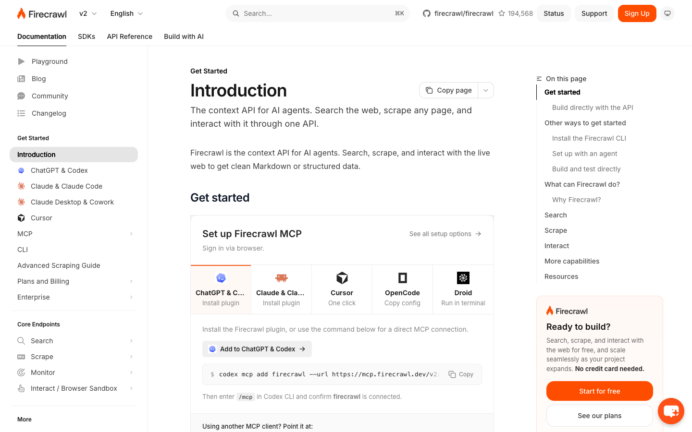Select the Claude & Cla... MCP tab
The width and height of the screenshot is (692, 432).
point(281,290)
